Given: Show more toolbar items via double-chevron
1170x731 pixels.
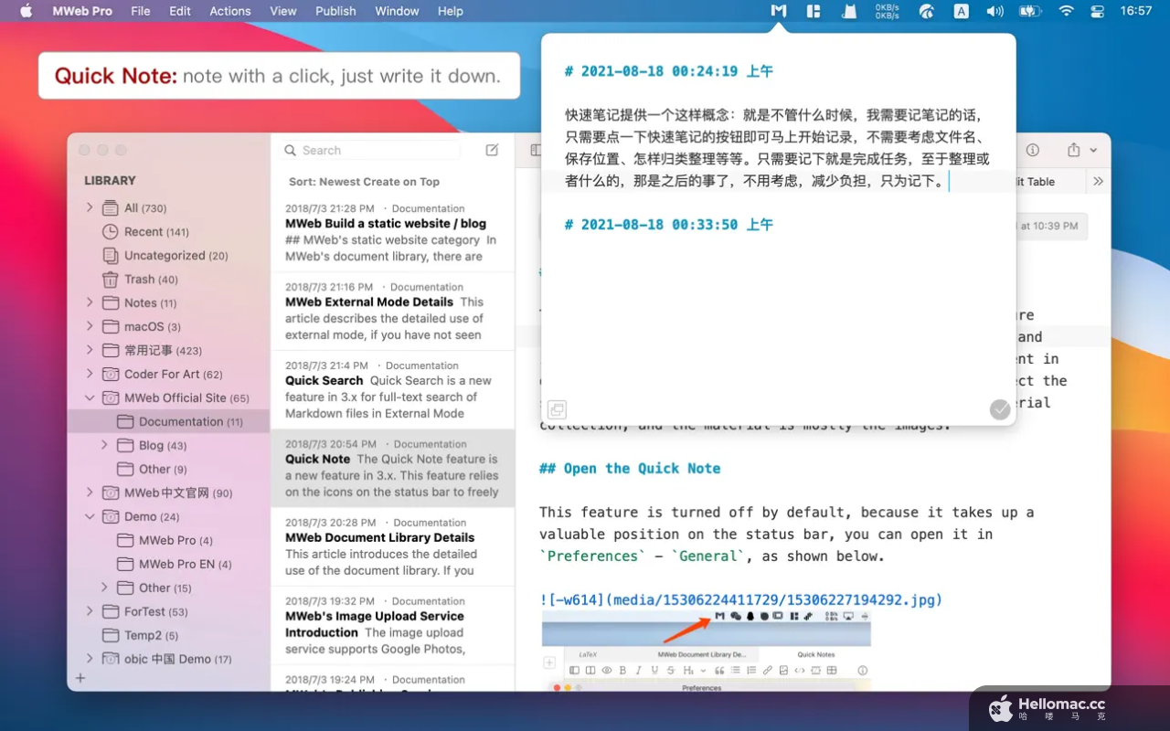Looking at the screenshot, I should (x=1099, y=182).
